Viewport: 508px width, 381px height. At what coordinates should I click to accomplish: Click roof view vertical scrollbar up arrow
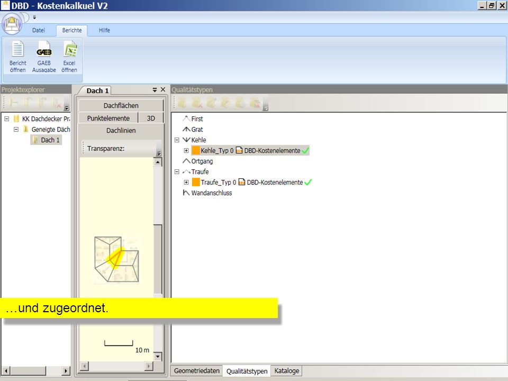[158, 162]
